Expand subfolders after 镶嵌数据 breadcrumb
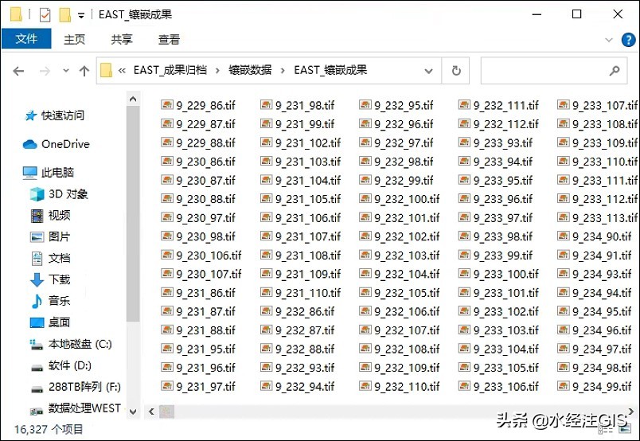The height and width of the screenshot is (441, 640). pos(283,71)
